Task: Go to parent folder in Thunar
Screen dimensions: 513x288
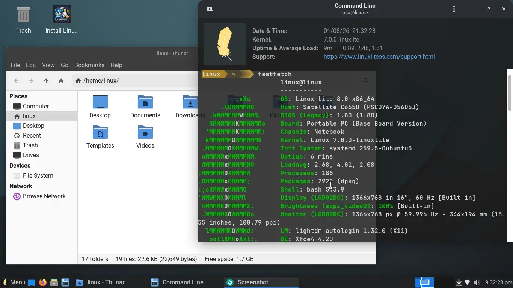Action: tap(46, 81)
